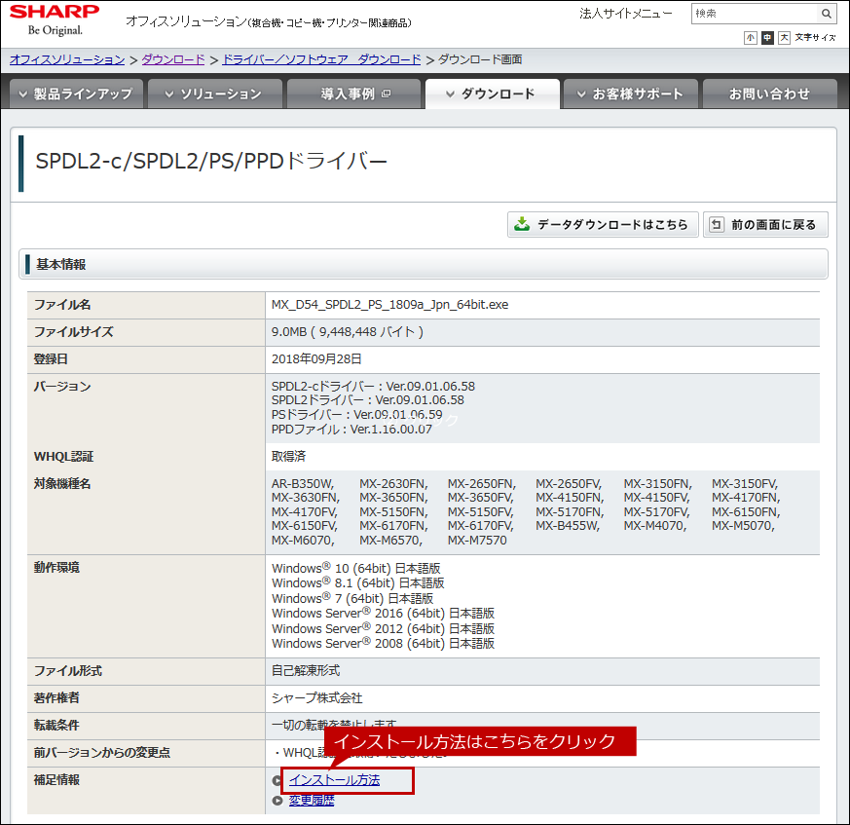
Task: Click 前の画面に戻る button
Action: click(765, 225)
